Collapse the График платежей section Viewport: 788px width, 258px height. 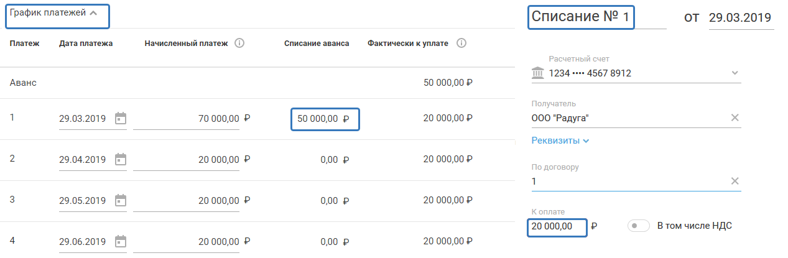pos(93,13)
